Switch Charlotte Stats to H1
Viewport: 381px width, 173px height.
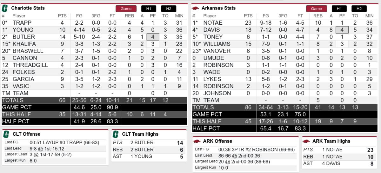tap(149, 9)
